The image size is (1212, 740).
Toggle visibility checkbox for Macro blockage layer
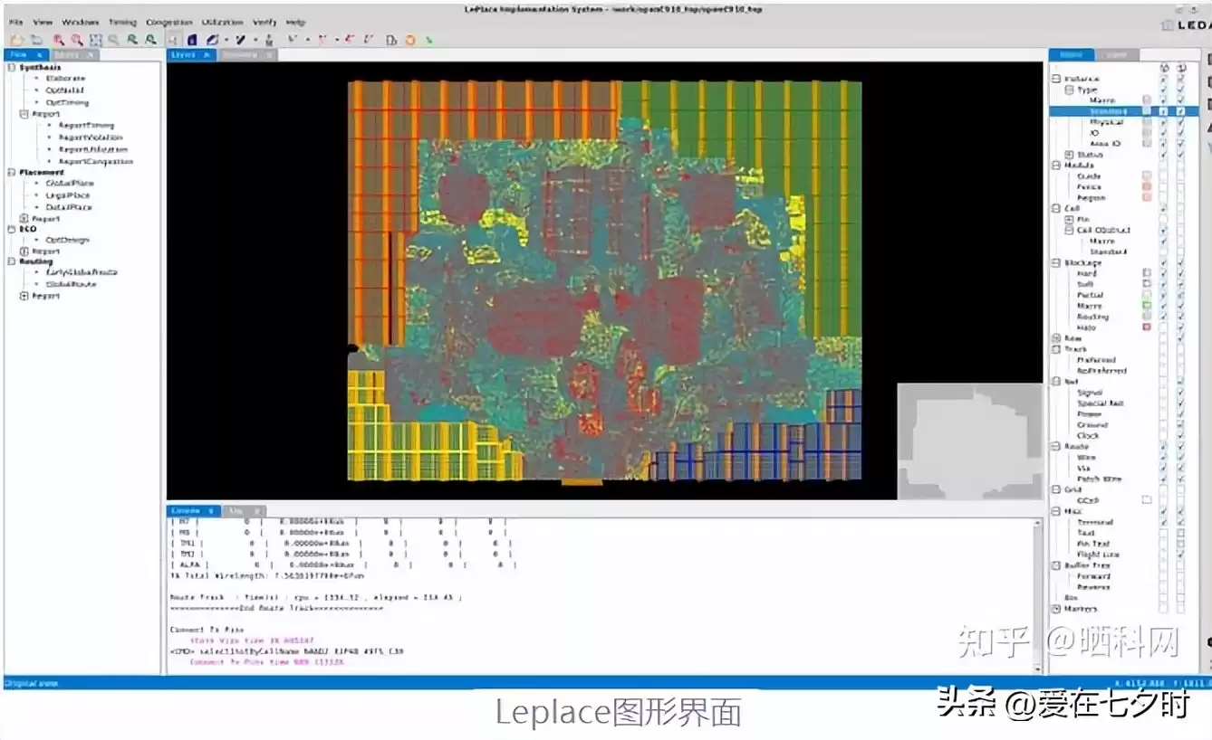pos(1166,306)
